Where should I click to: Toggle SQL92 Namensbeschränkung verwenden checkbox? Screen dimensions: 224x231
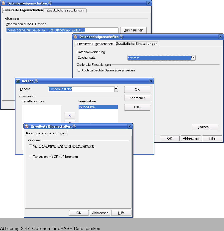coord(30,146)
